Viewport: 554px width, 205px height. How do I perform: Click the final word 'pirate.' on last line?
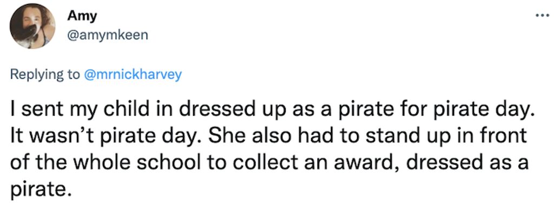click(38, 190)
